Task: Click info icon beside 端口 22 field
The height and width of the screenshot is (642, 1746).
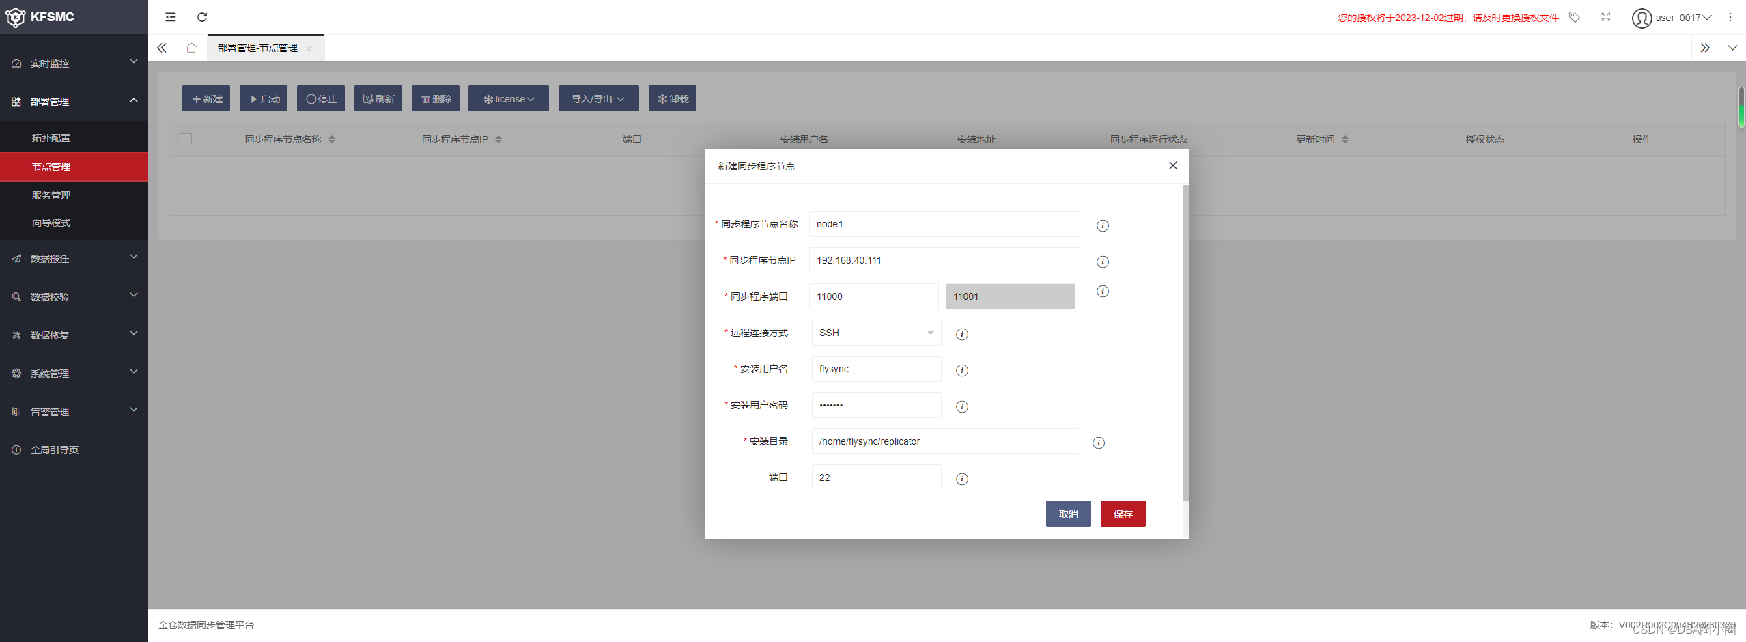Action: 962,479
